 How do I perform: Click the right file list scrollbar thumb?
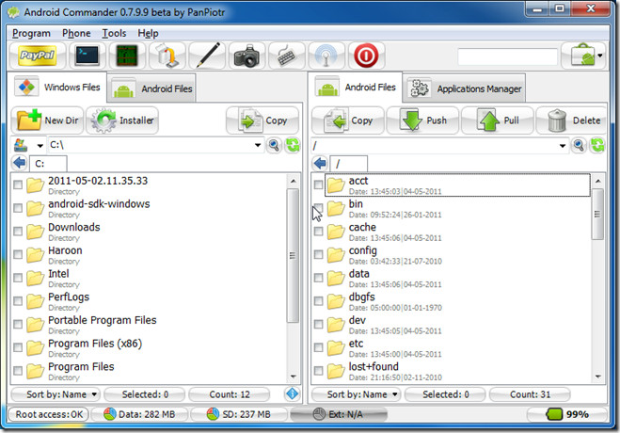[x=597, y=214]
